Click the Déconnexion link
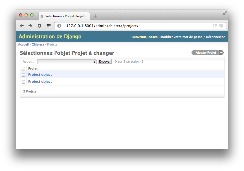 216,37
